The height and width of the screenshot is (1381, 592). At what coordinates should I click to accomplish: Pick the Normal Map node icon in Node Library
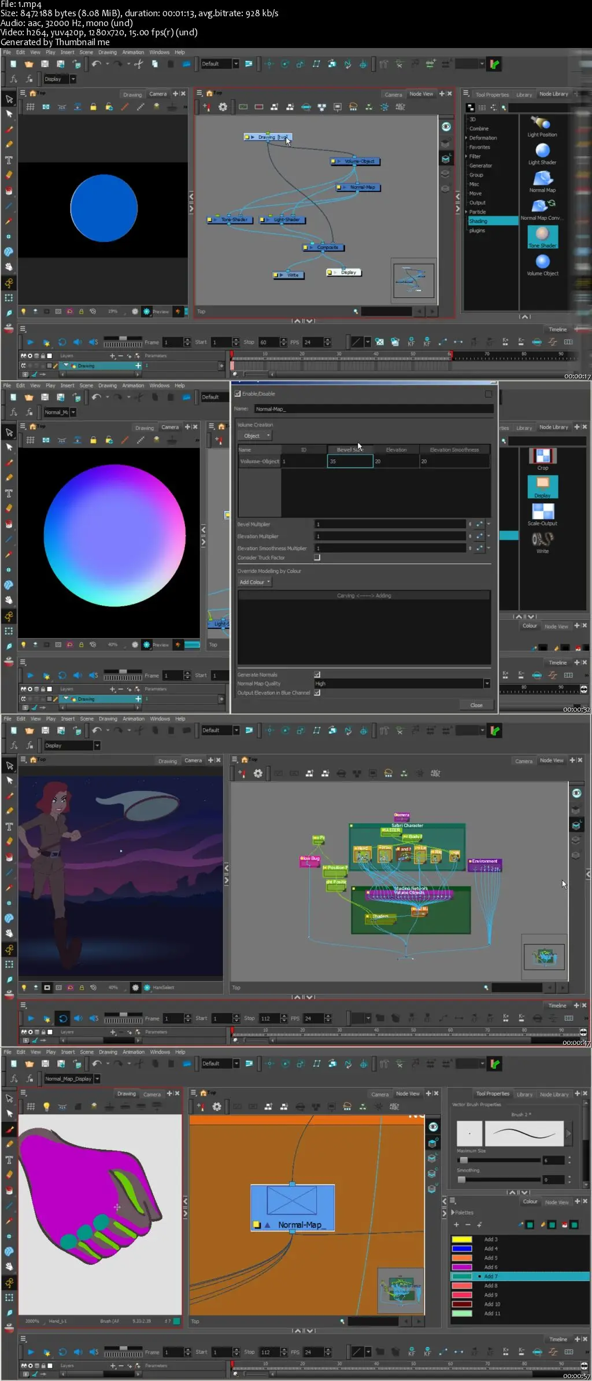click(542, 179)
